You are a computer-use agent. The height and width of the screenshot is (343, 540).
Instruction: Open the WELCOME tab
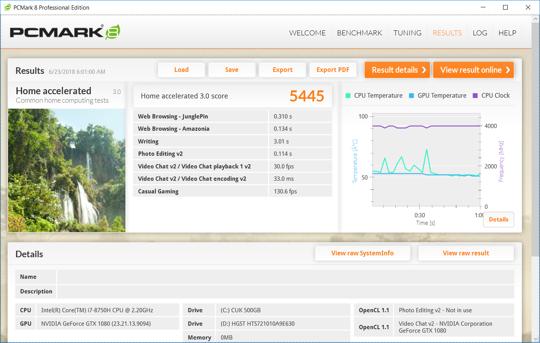[307, 33]
